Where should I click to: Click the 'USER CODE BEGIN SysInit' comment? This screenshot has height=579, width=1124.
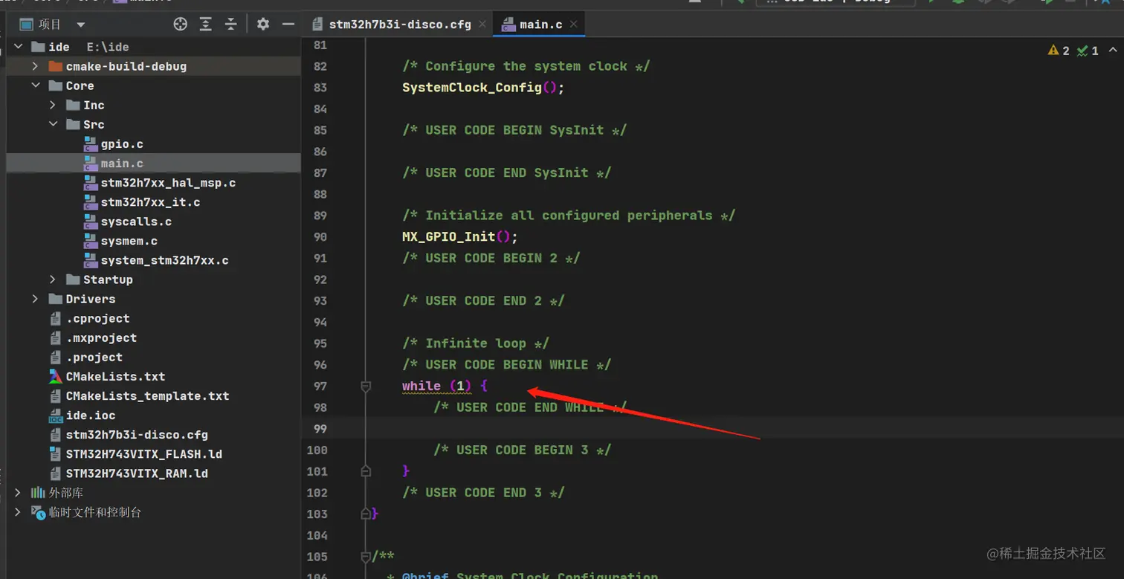pos(514,130)
